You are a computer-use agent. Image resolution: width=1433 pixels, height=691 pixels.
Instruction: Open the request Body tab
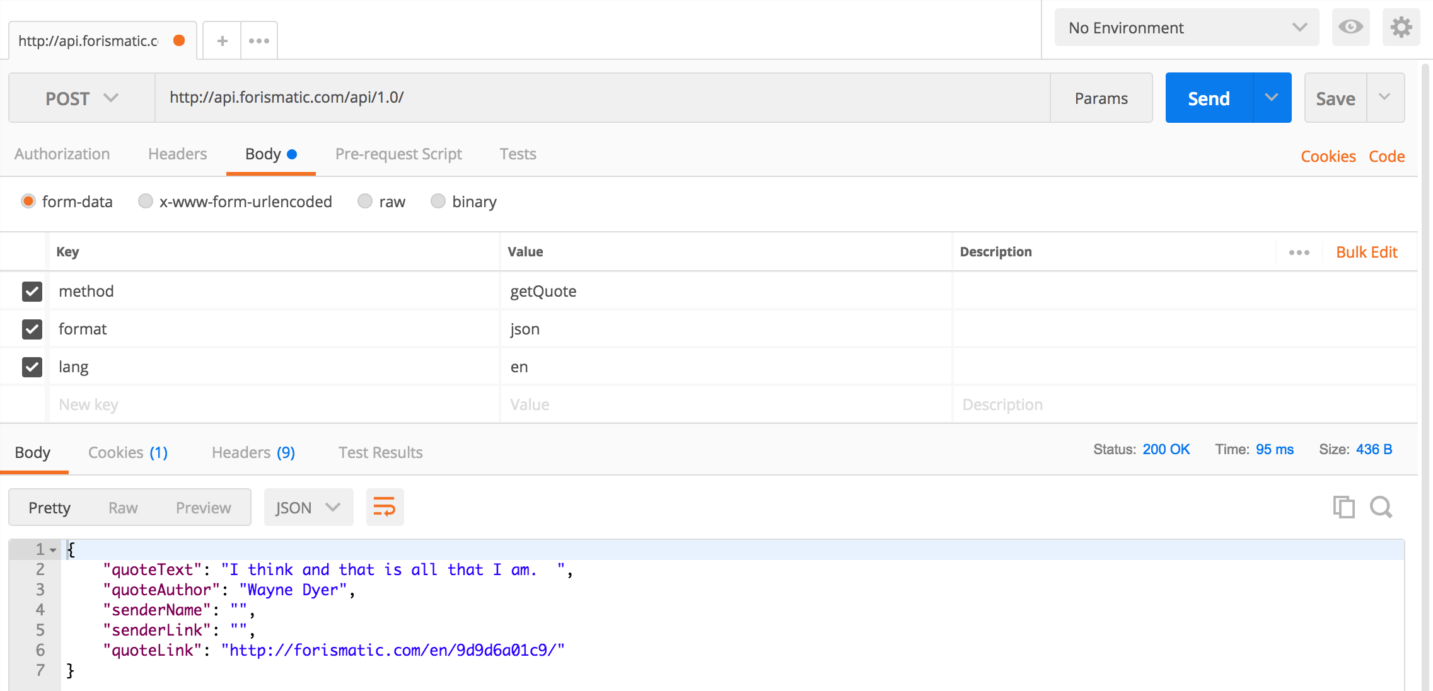(271, 154)
